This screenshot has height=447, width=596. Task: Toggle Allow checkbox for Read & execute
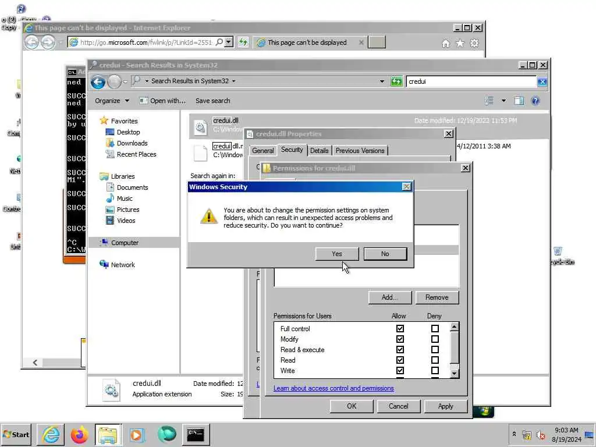[x=400, y=349]
